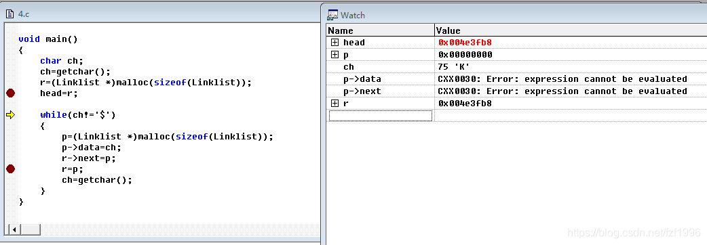Click the Watch window icon

[x=332, y=15]
